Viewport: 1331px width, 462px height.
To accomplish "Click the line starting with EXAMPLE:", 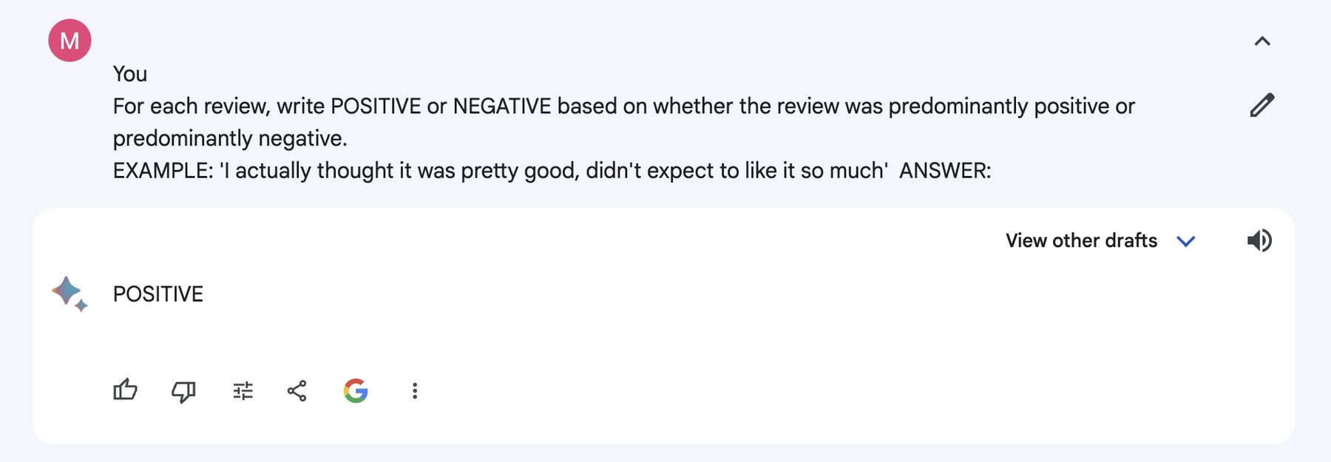I will (552, 171).
